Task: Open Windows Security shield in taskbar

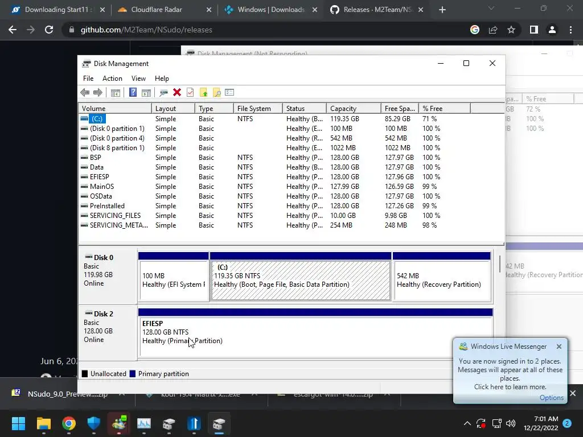Action: point(94,423)
